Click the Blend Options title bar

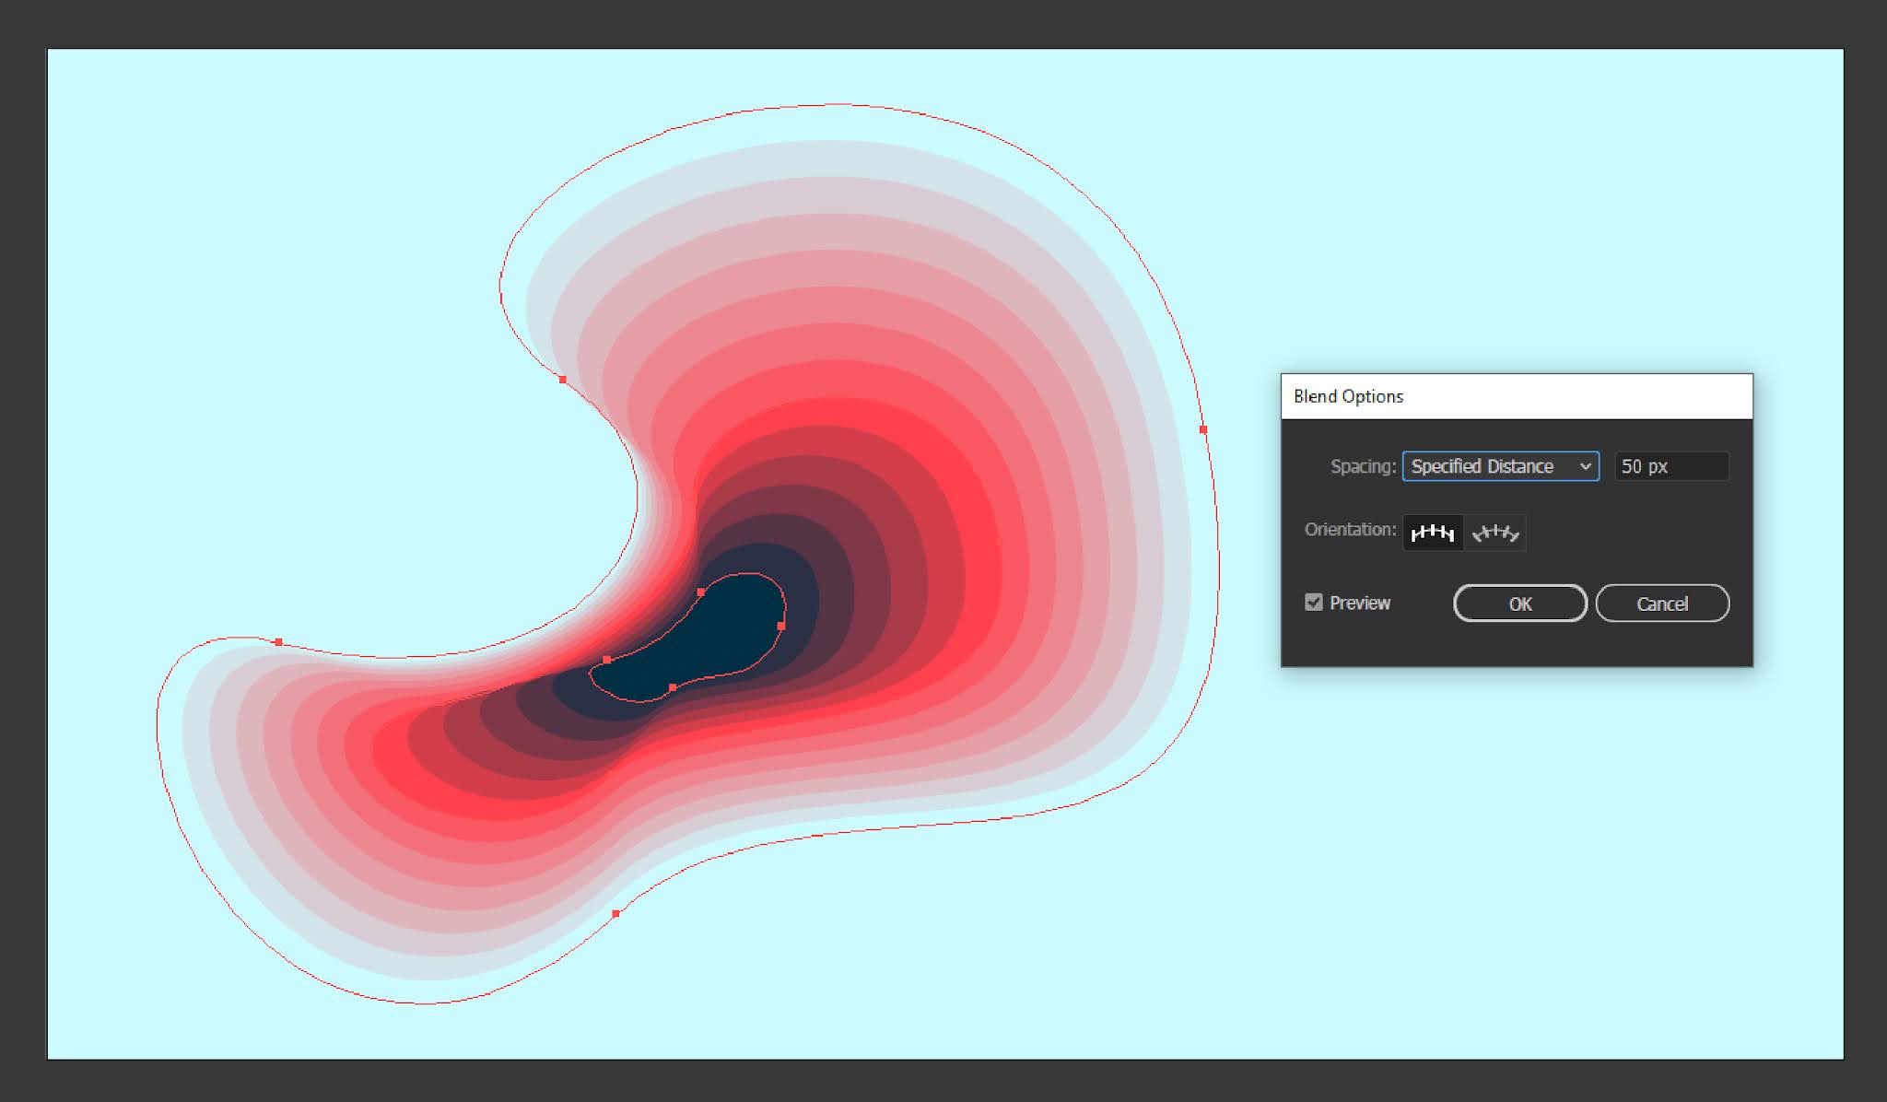[x=1516, y=396]
